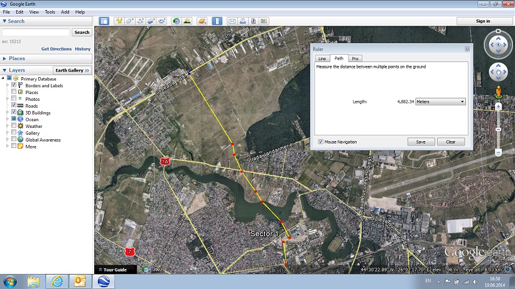Expand the Places panel
Viewport: 515px width, 289px height.
pos(4,58)
